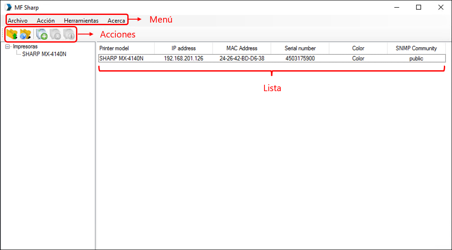This screenshot has height=250, width=452.
Task: Maximize the MF Sharp window
Action: (x=419, y=7)
